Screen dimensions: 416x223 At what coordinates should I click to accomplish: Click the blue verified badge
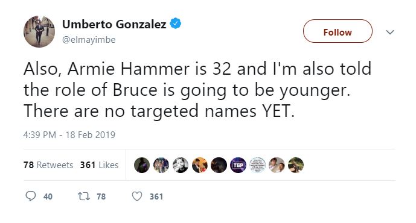[x=175, y=24]
